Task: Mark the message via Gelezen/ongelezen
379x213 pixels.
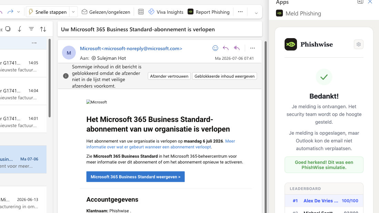Action: pyautogui.click(x=106, y=12)
